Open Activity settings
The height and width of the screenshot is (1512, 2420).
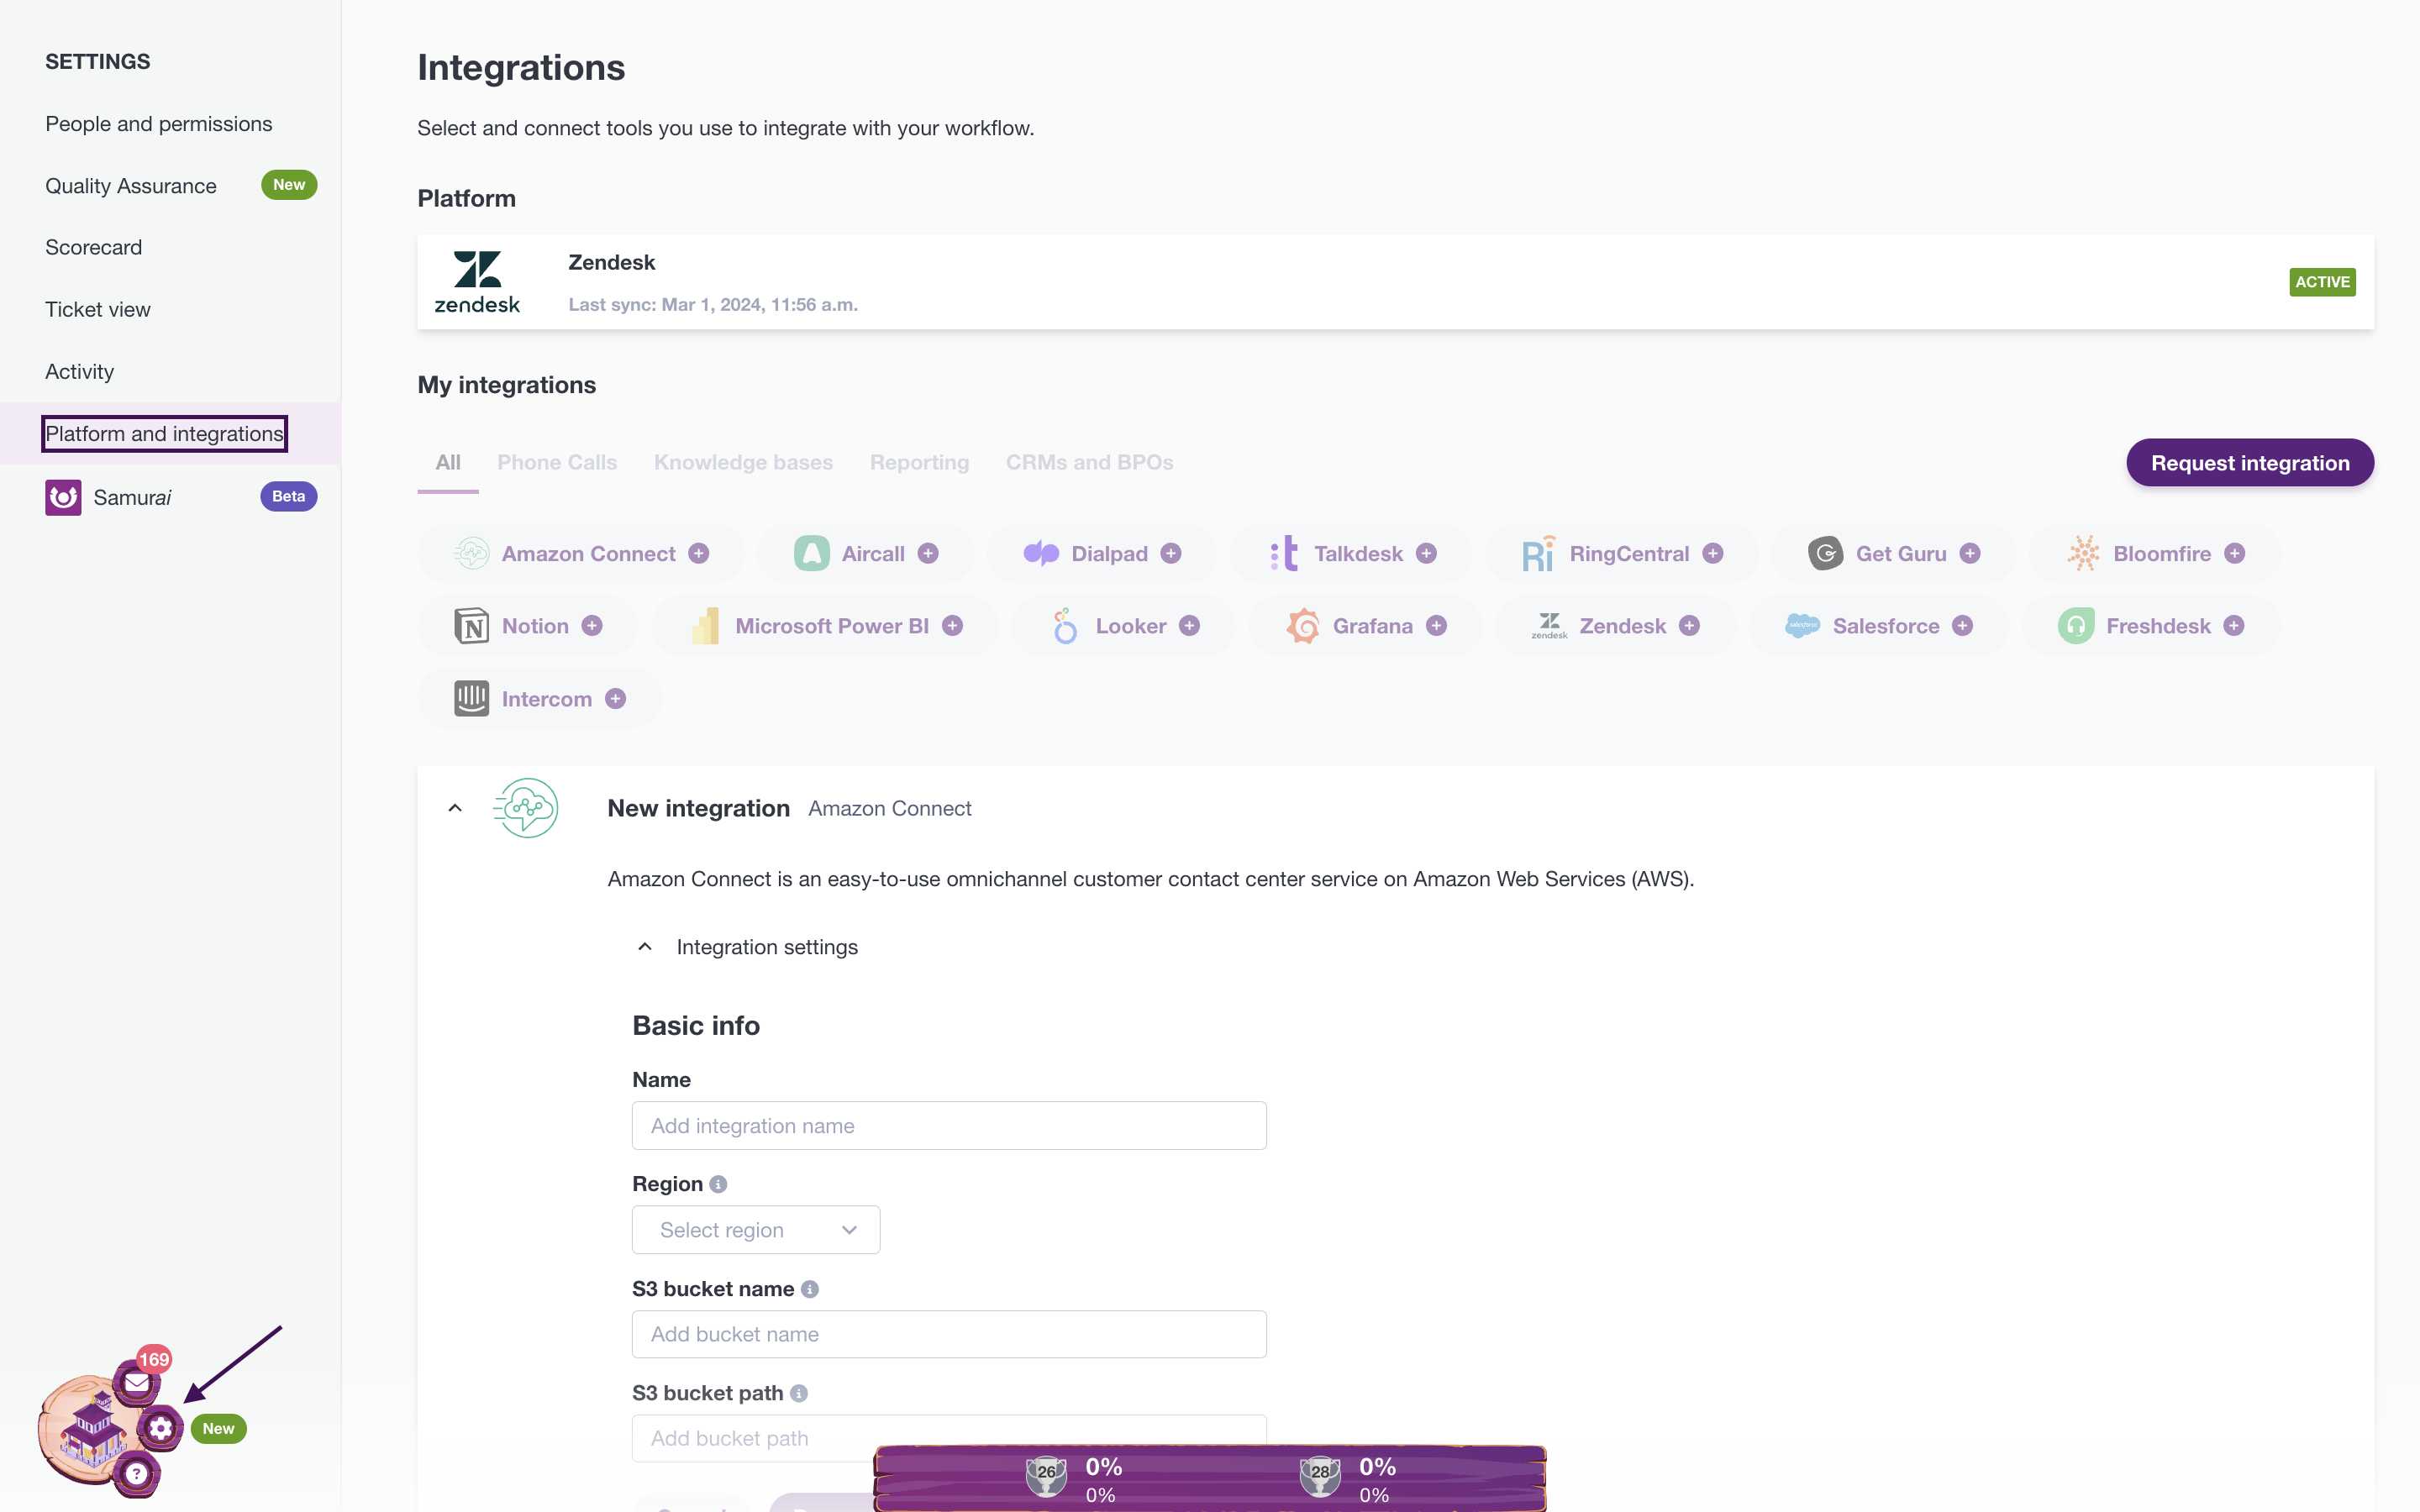[x=79, y=371]
